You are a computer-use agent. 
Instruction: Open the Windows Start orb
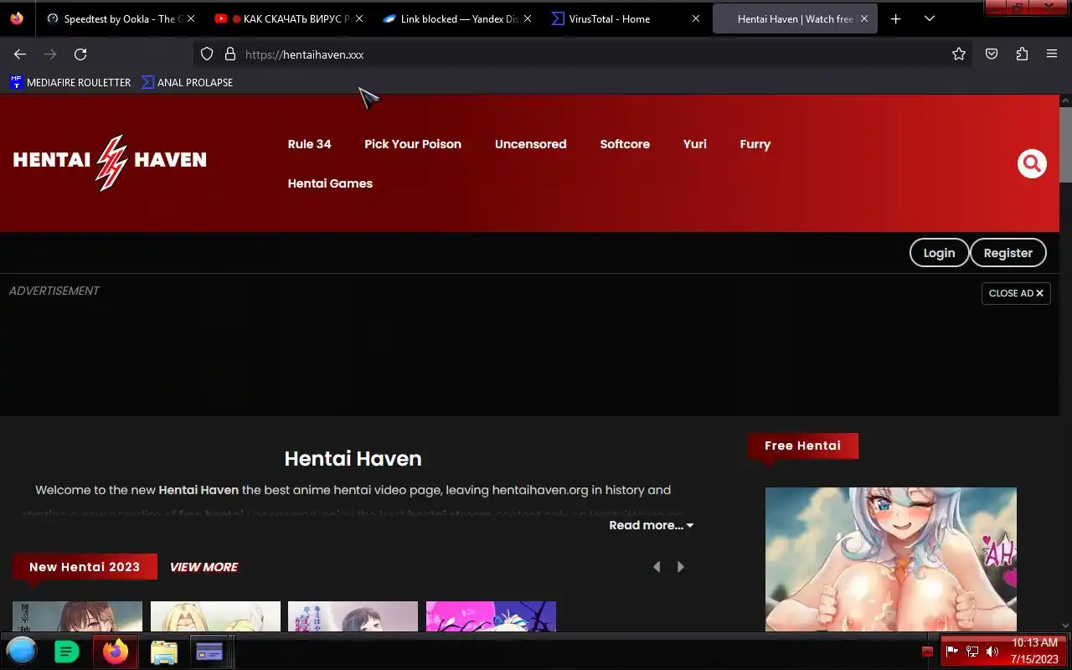pyautogui.click(x=22, y=651)
